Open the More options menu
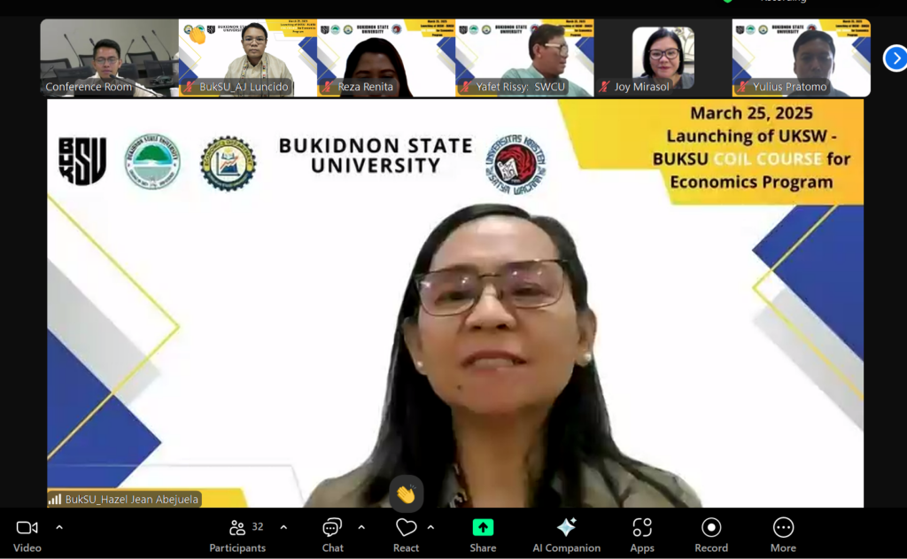The width and height of the screenshot is (907, 559). pyautogui.click(x=783, y=535)
